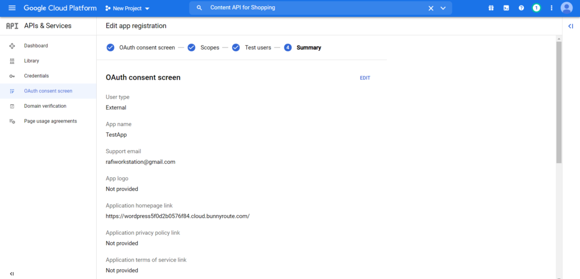The height and width of the screenshot is (279, 580).
Task: Click the App logo label
Action: click(117, 178)
